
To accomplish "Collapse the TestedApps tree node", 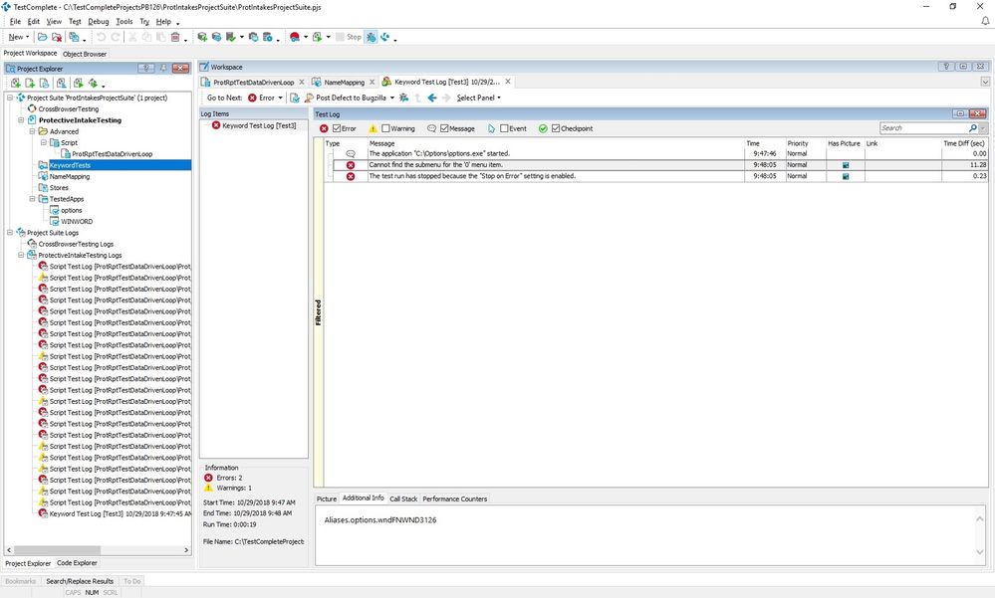I will (33, 199).
